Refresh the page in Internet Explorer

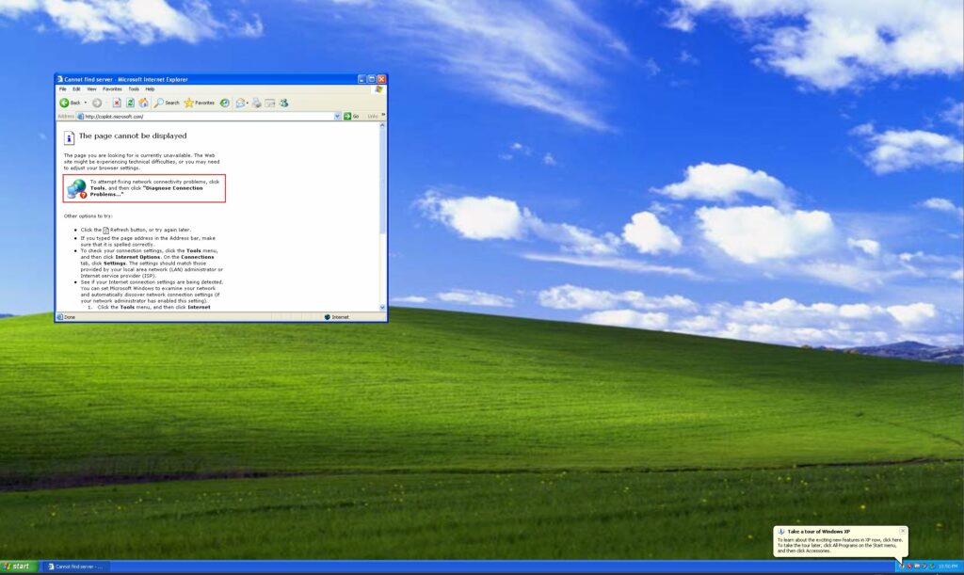coord(130,104)
